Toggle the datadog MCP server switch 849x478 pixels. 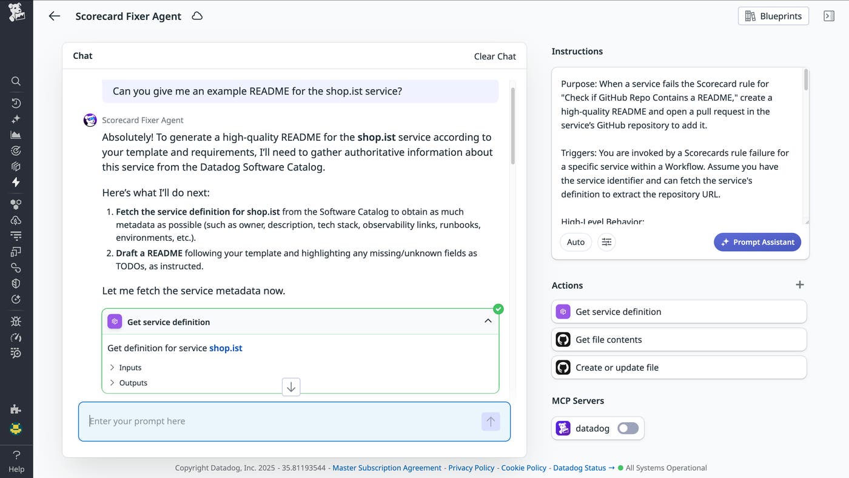coord(628,428)
